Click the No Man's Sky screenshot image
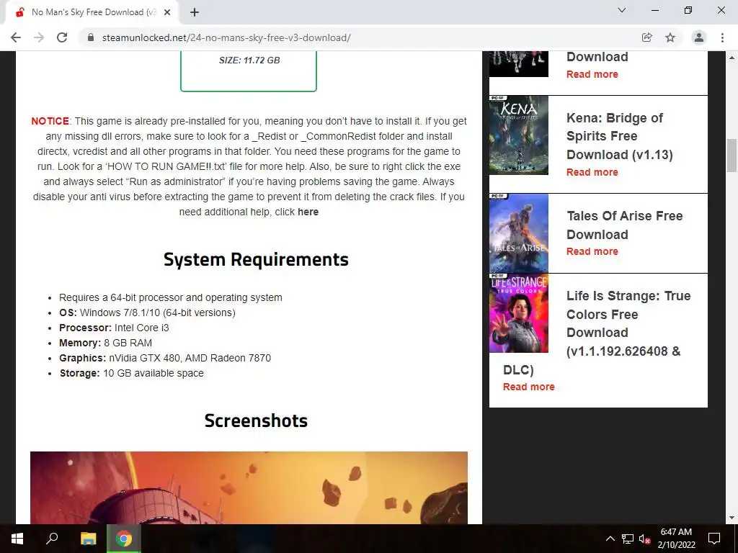Screen dimensions: 738x553 (x=249, y=487)
